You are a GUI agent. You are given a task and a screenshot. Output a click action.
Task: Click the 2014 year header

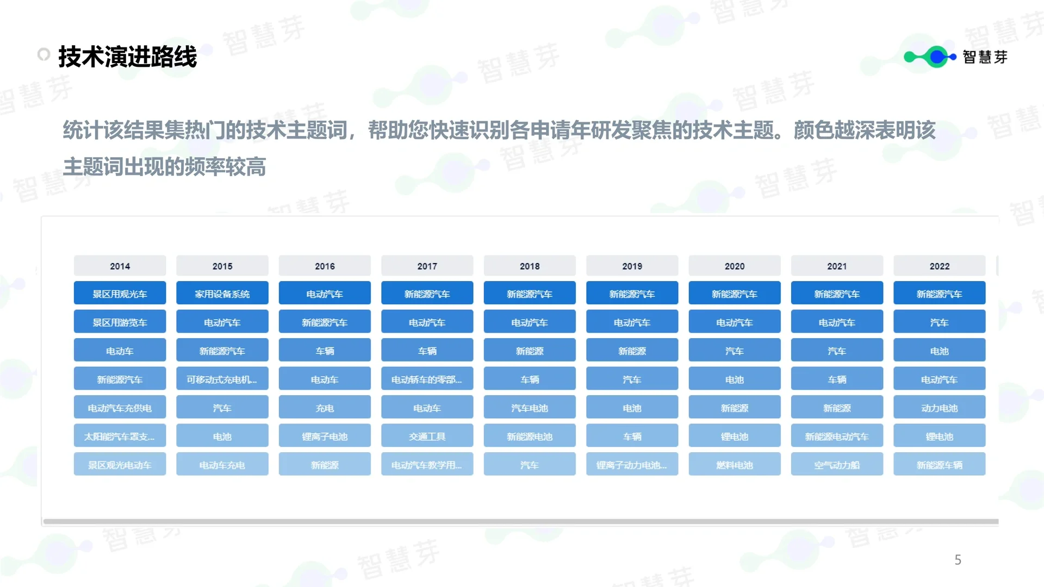click(120, 266)
